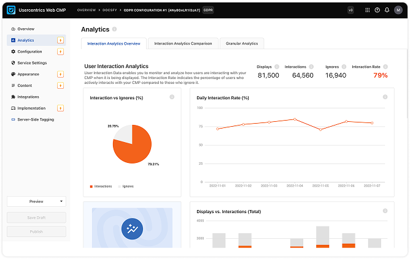Go to Service Settings in sidebar
Viewport: 410px width, 259px height.
tap(31, 62)
